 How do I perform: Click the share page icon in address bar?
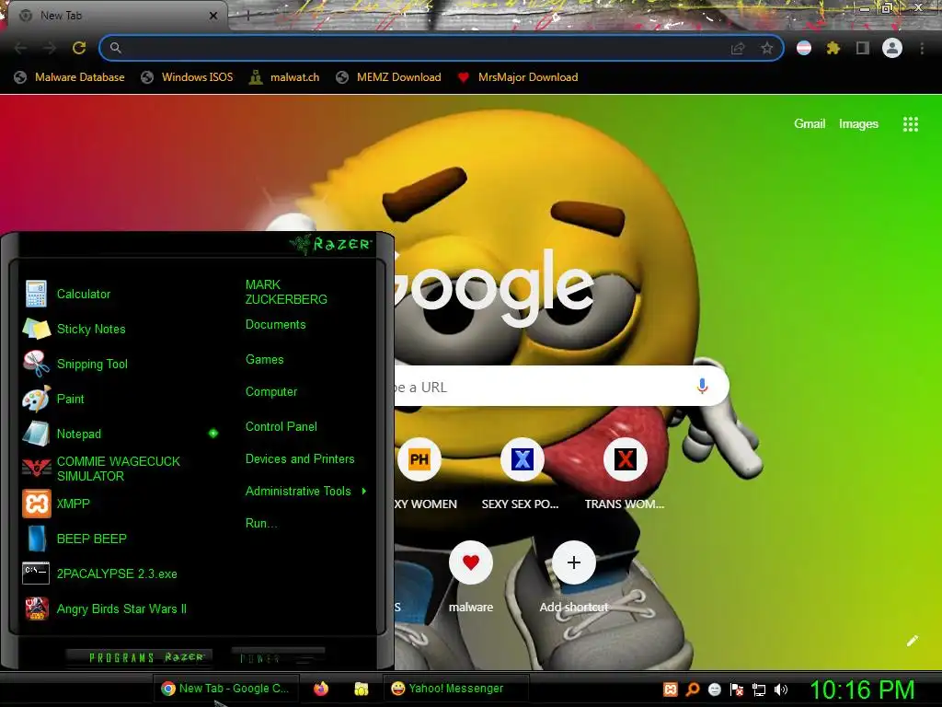pos(738,48)
